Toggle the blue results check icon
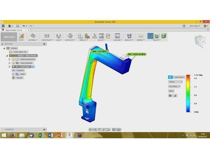Viewport: 210px width, 158px height. click(170, 77)
